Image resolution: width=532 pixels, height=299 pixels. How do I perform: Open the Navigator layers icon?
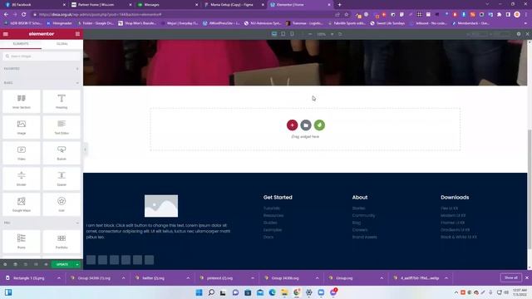point(15,264)
